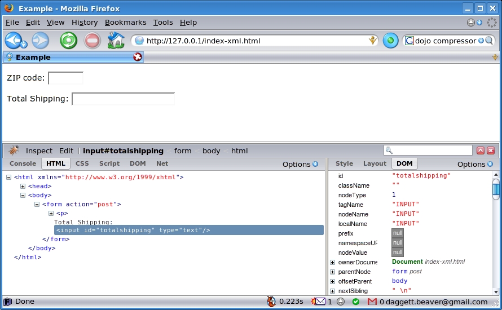Switch to the Style side tab
This screenshot has height=310, width=502.
point(344,163)
